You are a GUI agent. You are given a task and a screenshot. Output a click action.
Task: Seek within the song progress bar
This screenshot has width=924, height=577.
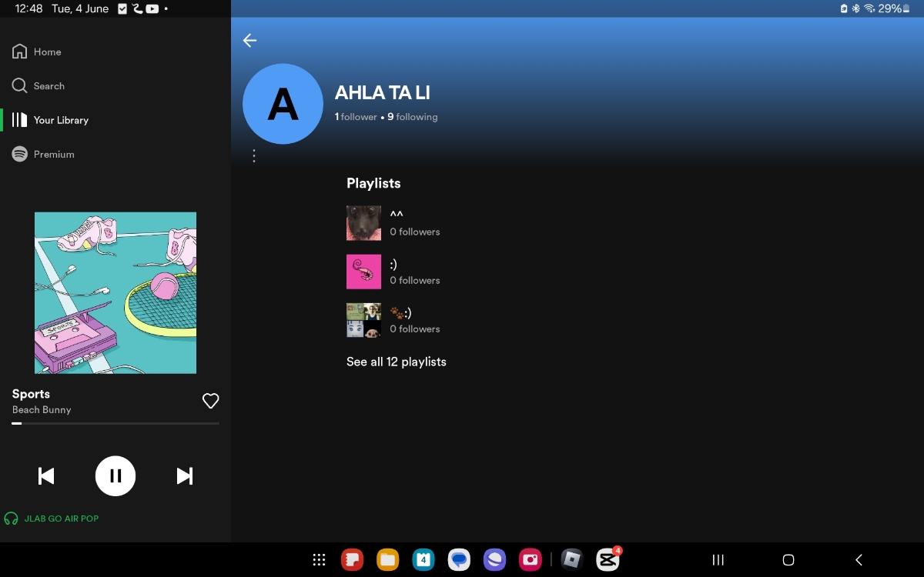coord(115,423)
